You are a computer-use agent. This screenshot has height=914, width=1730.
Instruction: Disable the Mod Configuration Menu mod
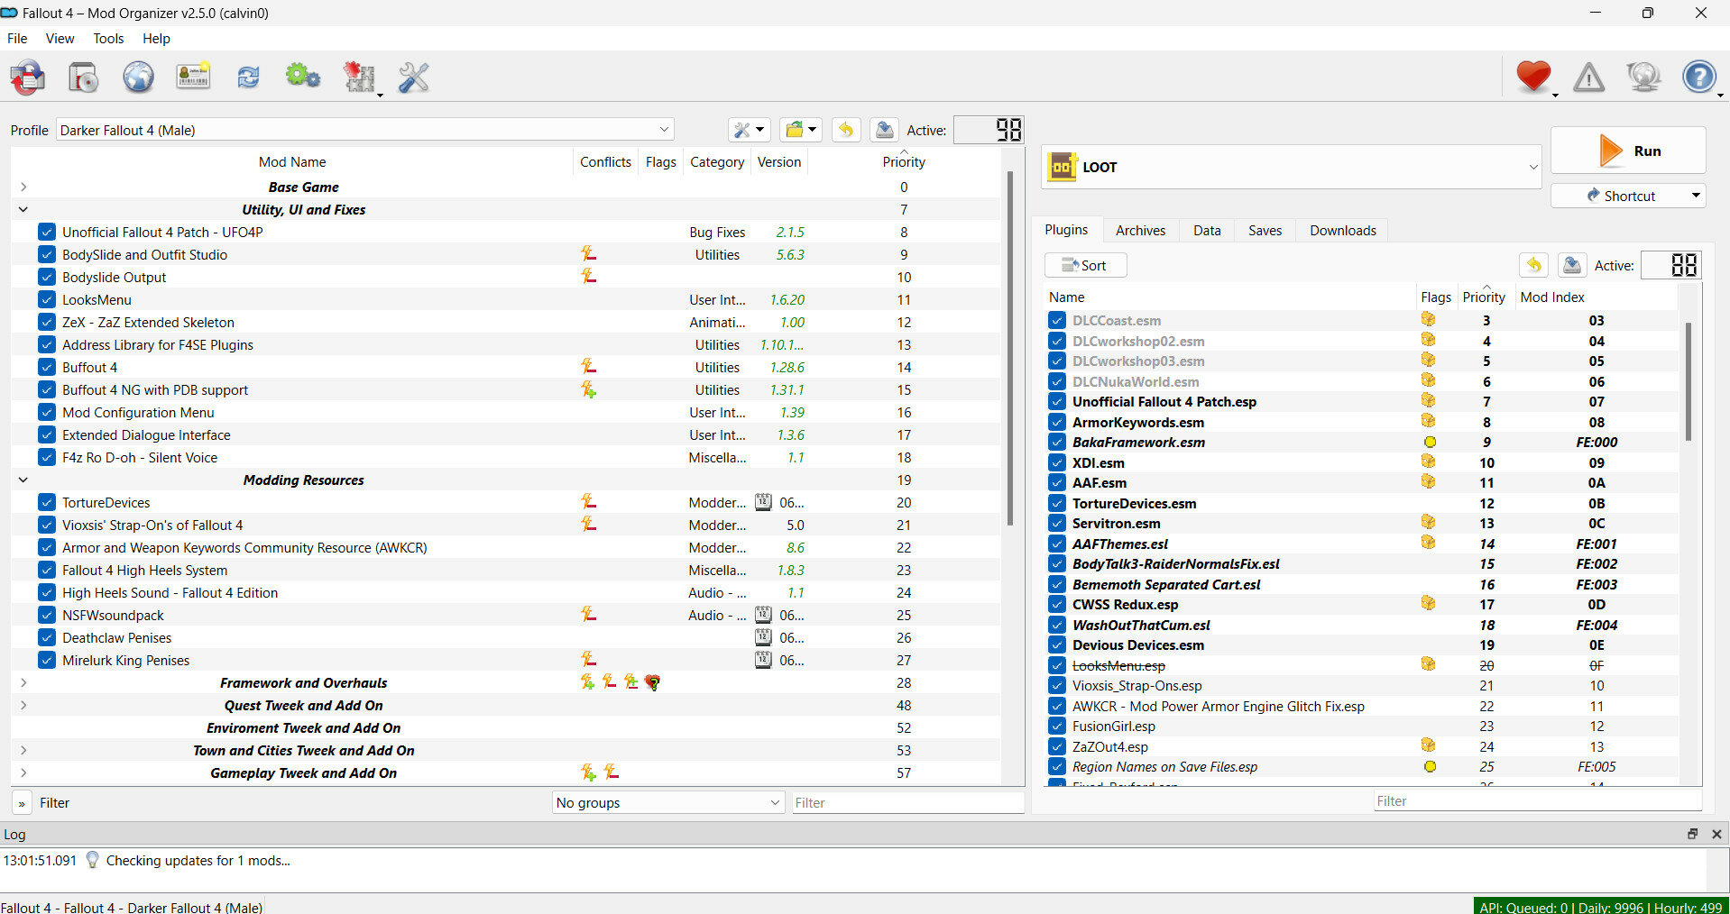pos(47,412)
